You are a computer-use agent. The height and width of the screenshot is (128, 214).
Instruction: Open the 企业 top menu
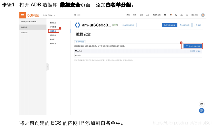coord(148,15)
